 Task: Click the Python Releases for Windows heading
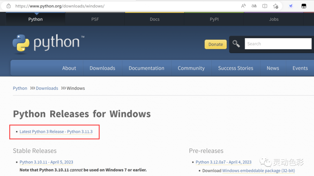pos(82,114)
